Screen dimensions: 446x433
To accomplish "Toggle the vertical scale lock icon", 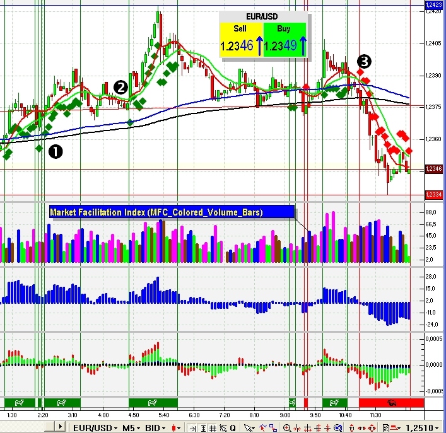I will [x=202, y=428].
